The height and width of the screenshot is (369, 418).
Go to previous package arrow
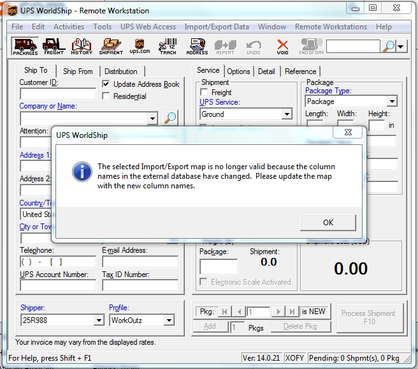tap(239, 312)
